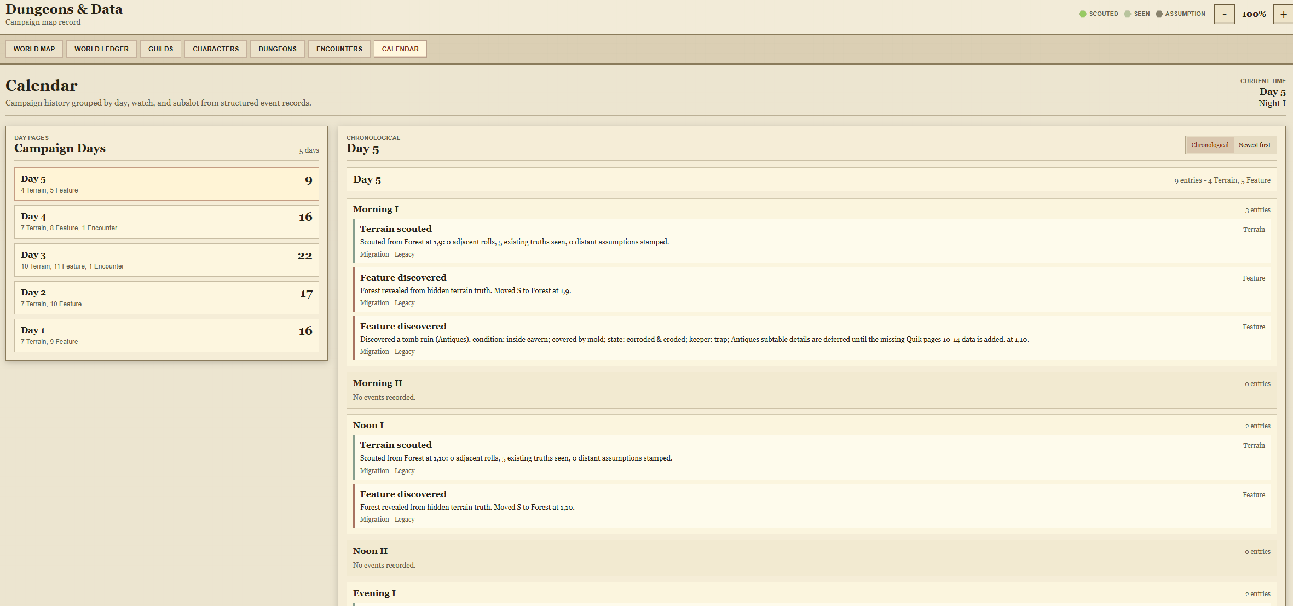Click the zoom out minus button
Screen dimensions: 1293x606
tap(1224, 14)
